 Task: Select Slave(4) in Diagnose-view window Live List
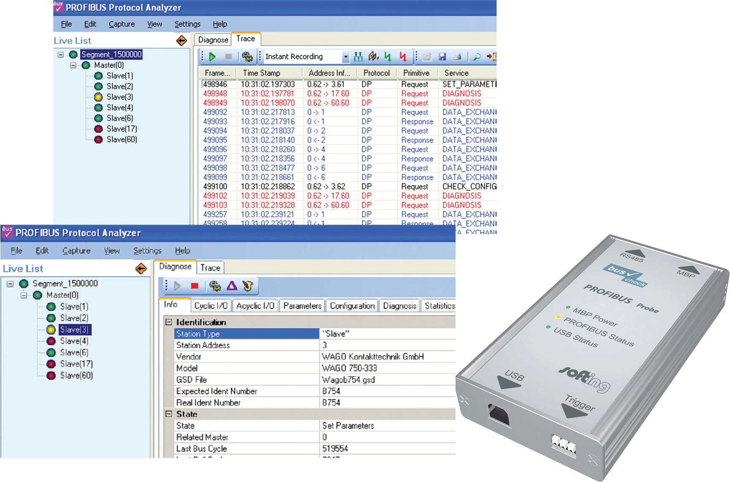(74, 341)
